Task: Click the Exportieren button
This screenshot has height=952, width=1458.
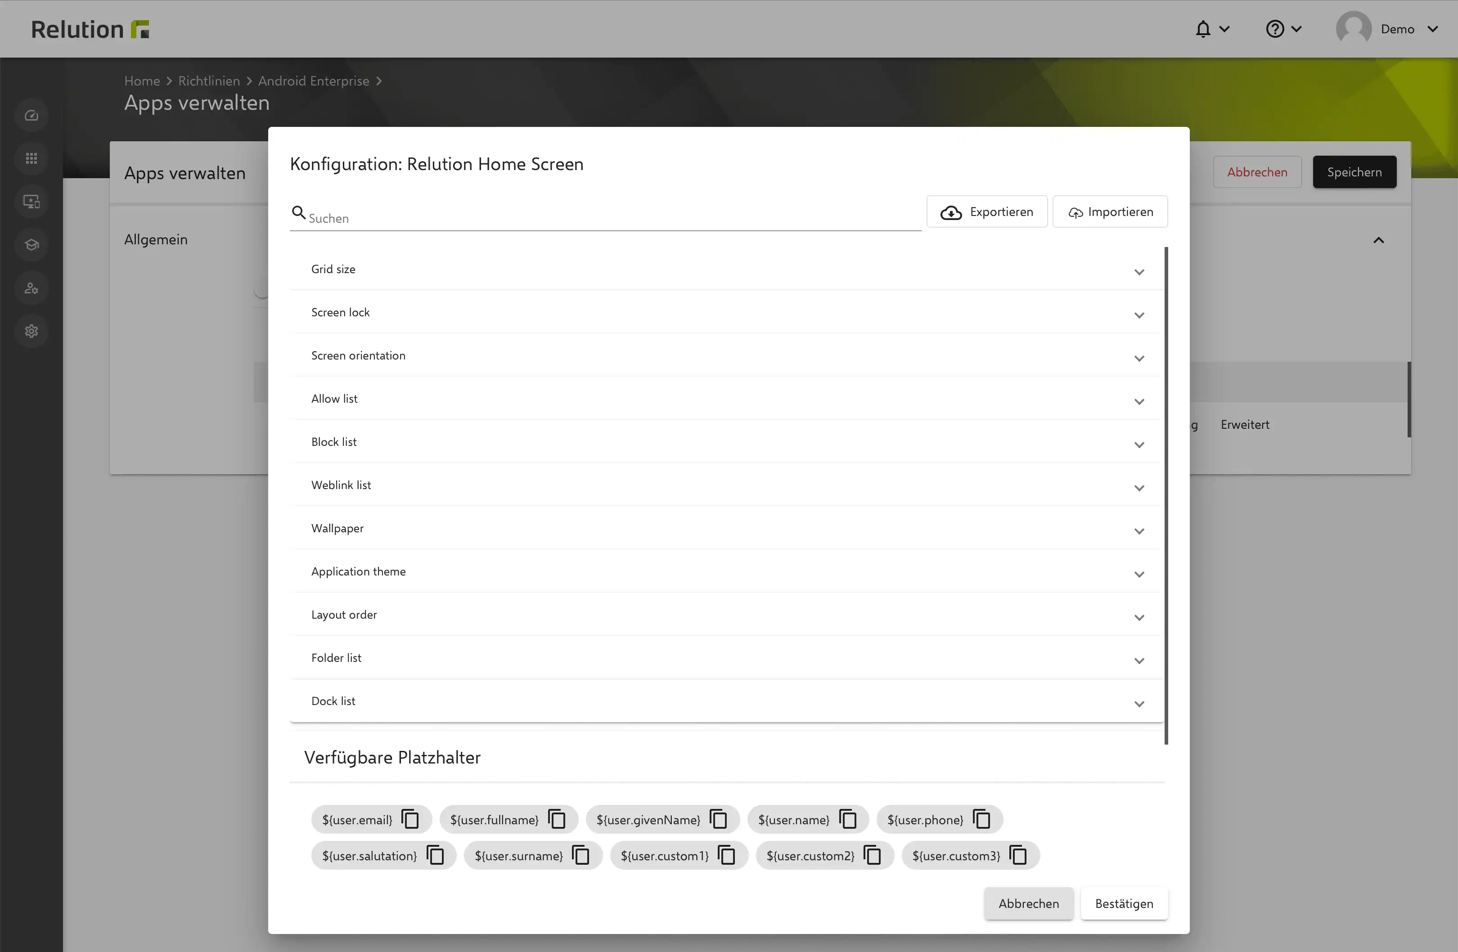Action: [987, 212]
